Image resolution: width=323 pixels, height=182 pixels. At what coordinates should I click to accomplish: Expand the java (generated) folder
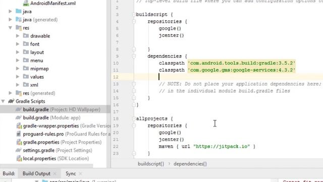tap(10, 20)
